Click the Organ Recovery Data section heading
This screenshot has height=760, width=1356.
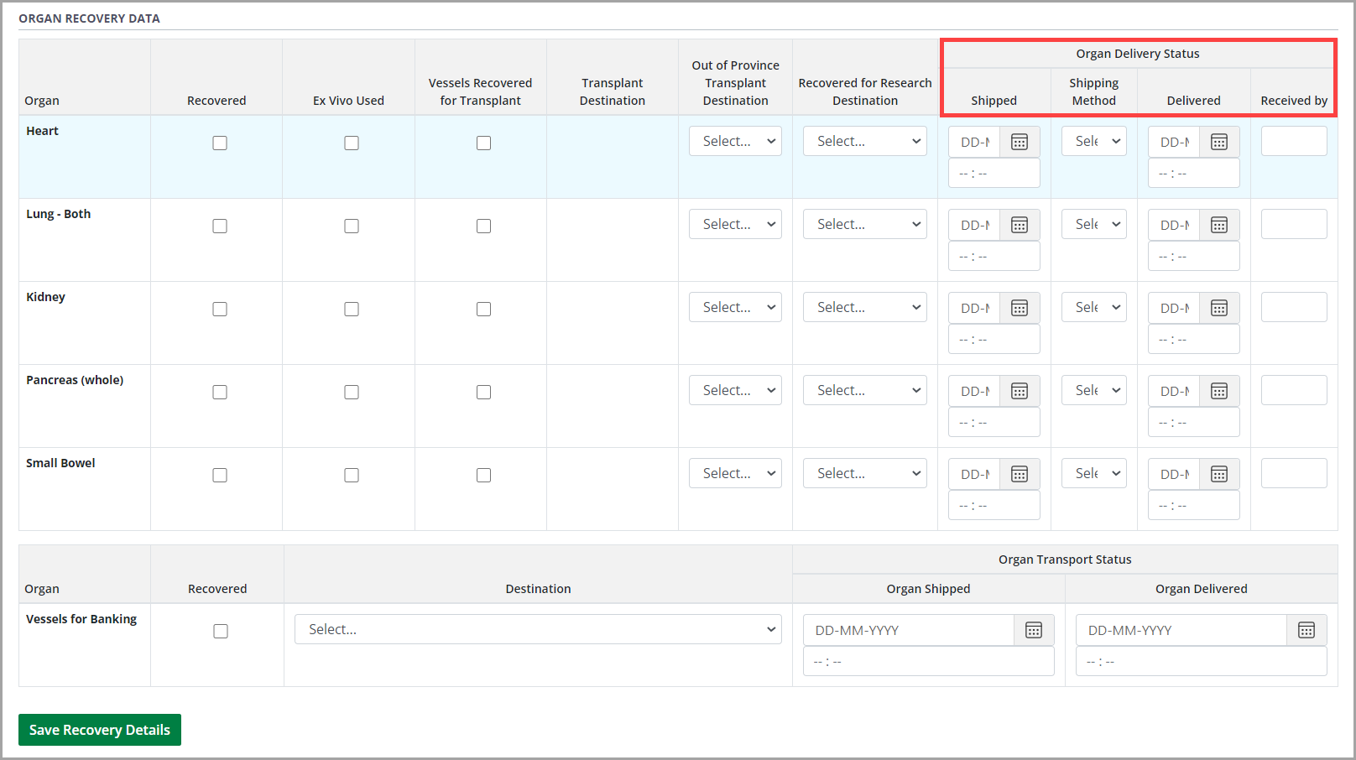[x=89, y=18]
